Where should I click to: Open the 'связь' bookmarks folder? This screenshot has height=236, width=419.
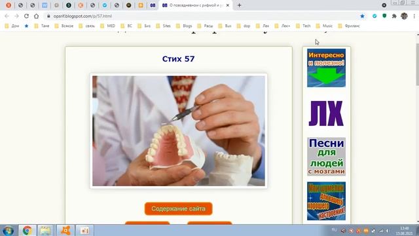(x=87, y=26)
